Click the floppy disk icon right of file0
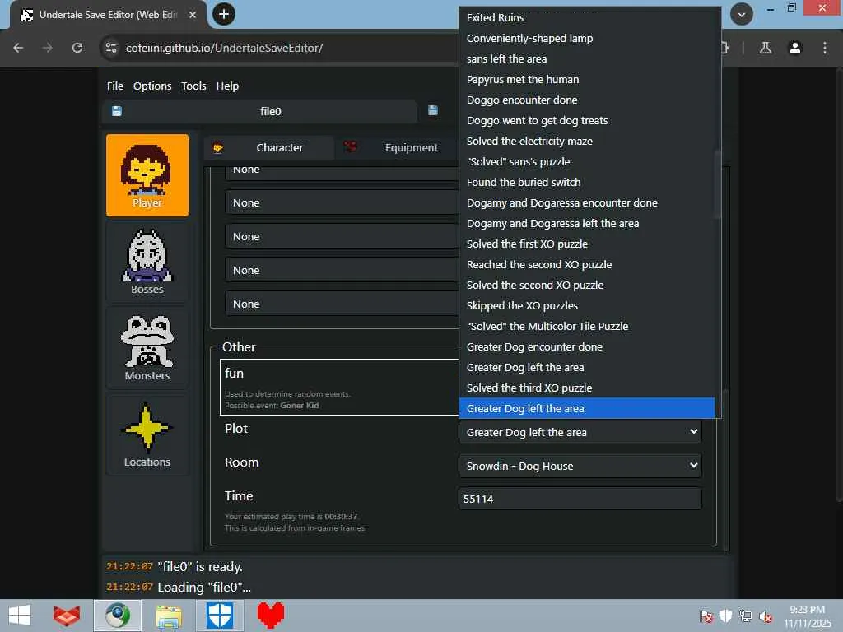This screenshot has width=843, height=632. coord(433,111)
